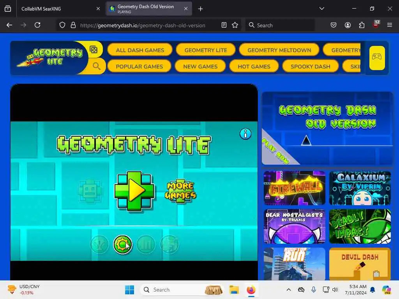This screenshot has height=299, width=399.
Task: Click the yellow gamepad controller button
Action: click(377, 58)
